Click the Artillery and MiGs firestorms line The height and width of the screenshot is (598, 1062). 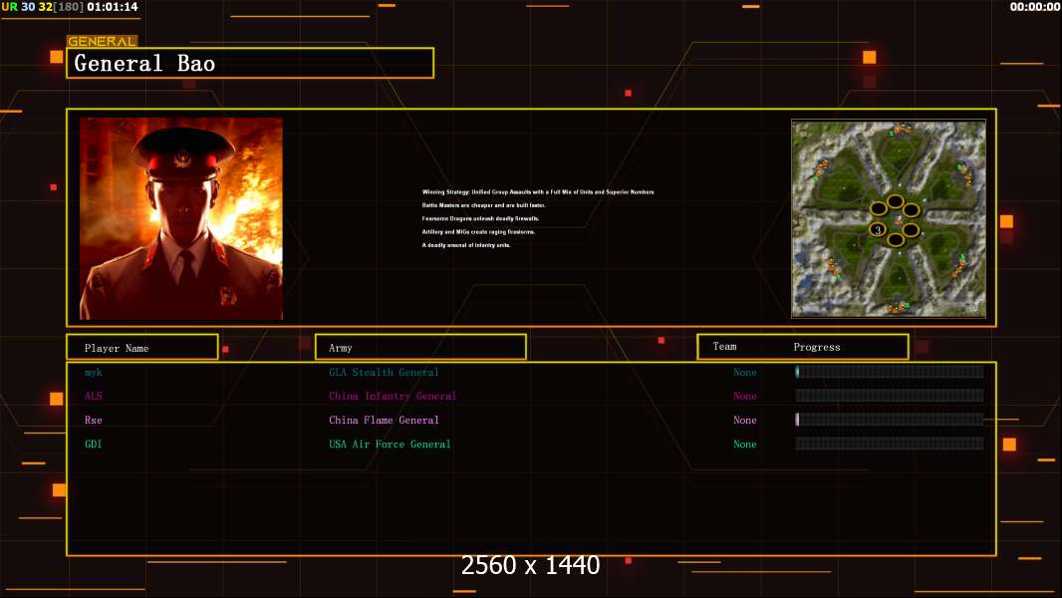478,231
